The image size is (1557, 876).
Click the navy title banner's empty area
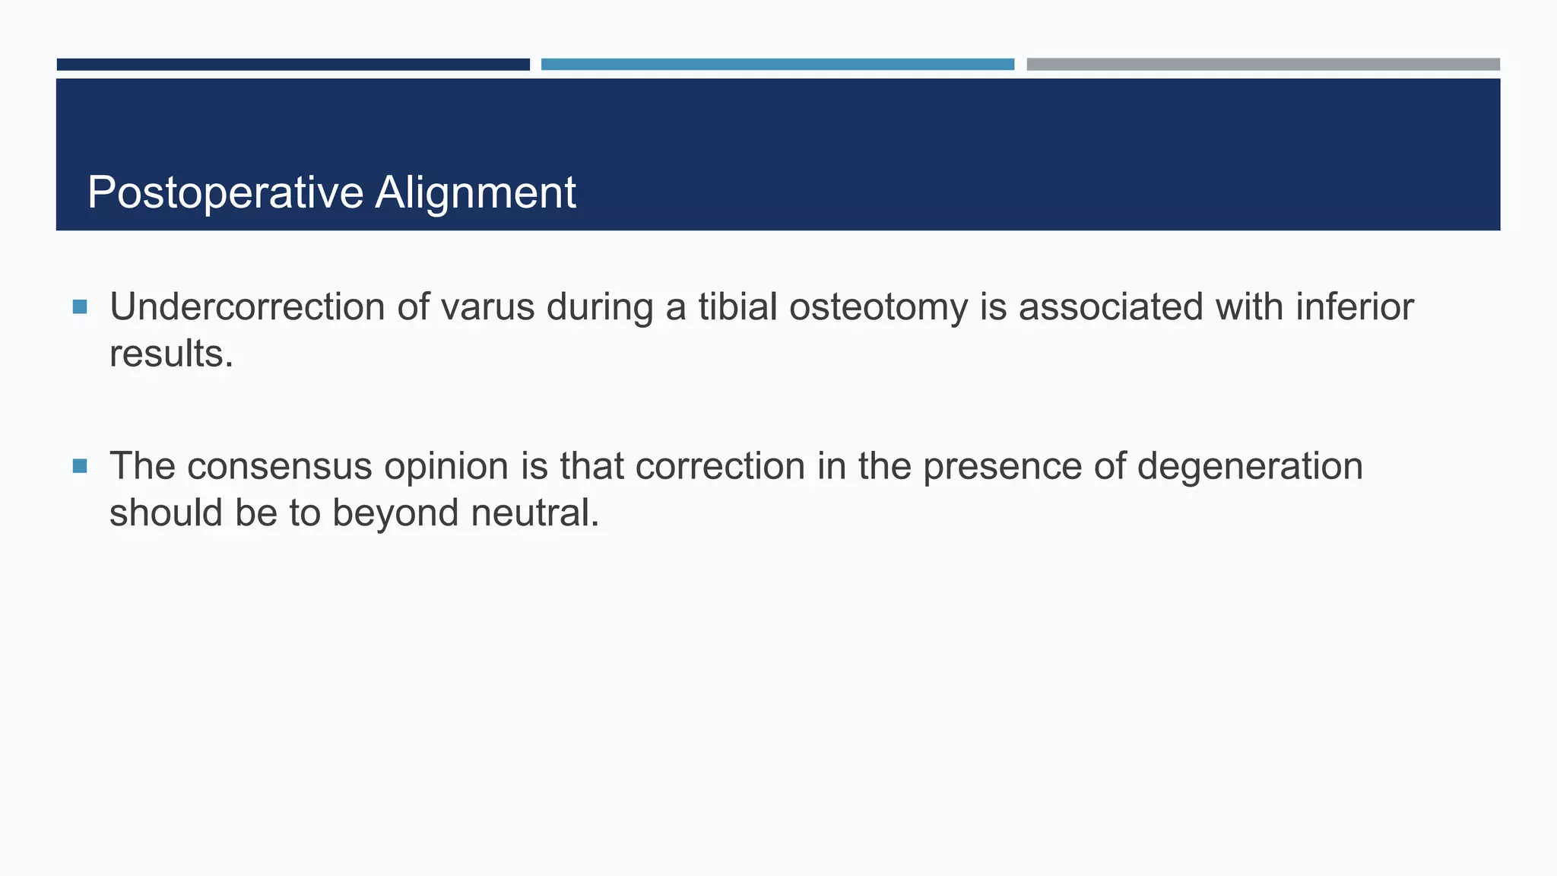click(x=988, y=152)
